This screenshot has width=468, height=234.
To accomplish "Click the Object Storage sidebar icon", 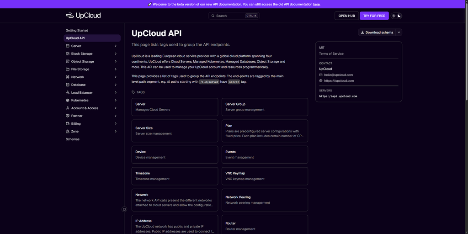I will click(x=68, y=62).
